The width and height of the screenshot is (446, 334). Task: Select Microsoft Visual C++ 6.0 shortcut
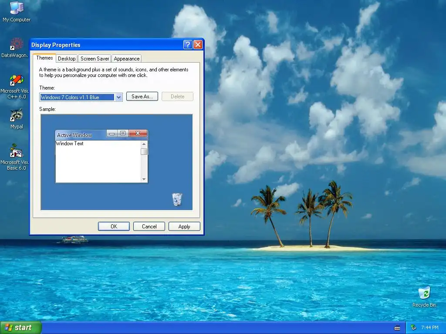[15, 87]
